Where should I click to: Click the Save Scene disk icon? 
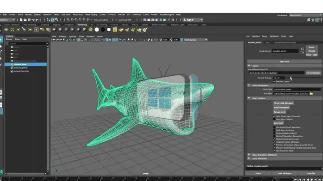(29, 20)
